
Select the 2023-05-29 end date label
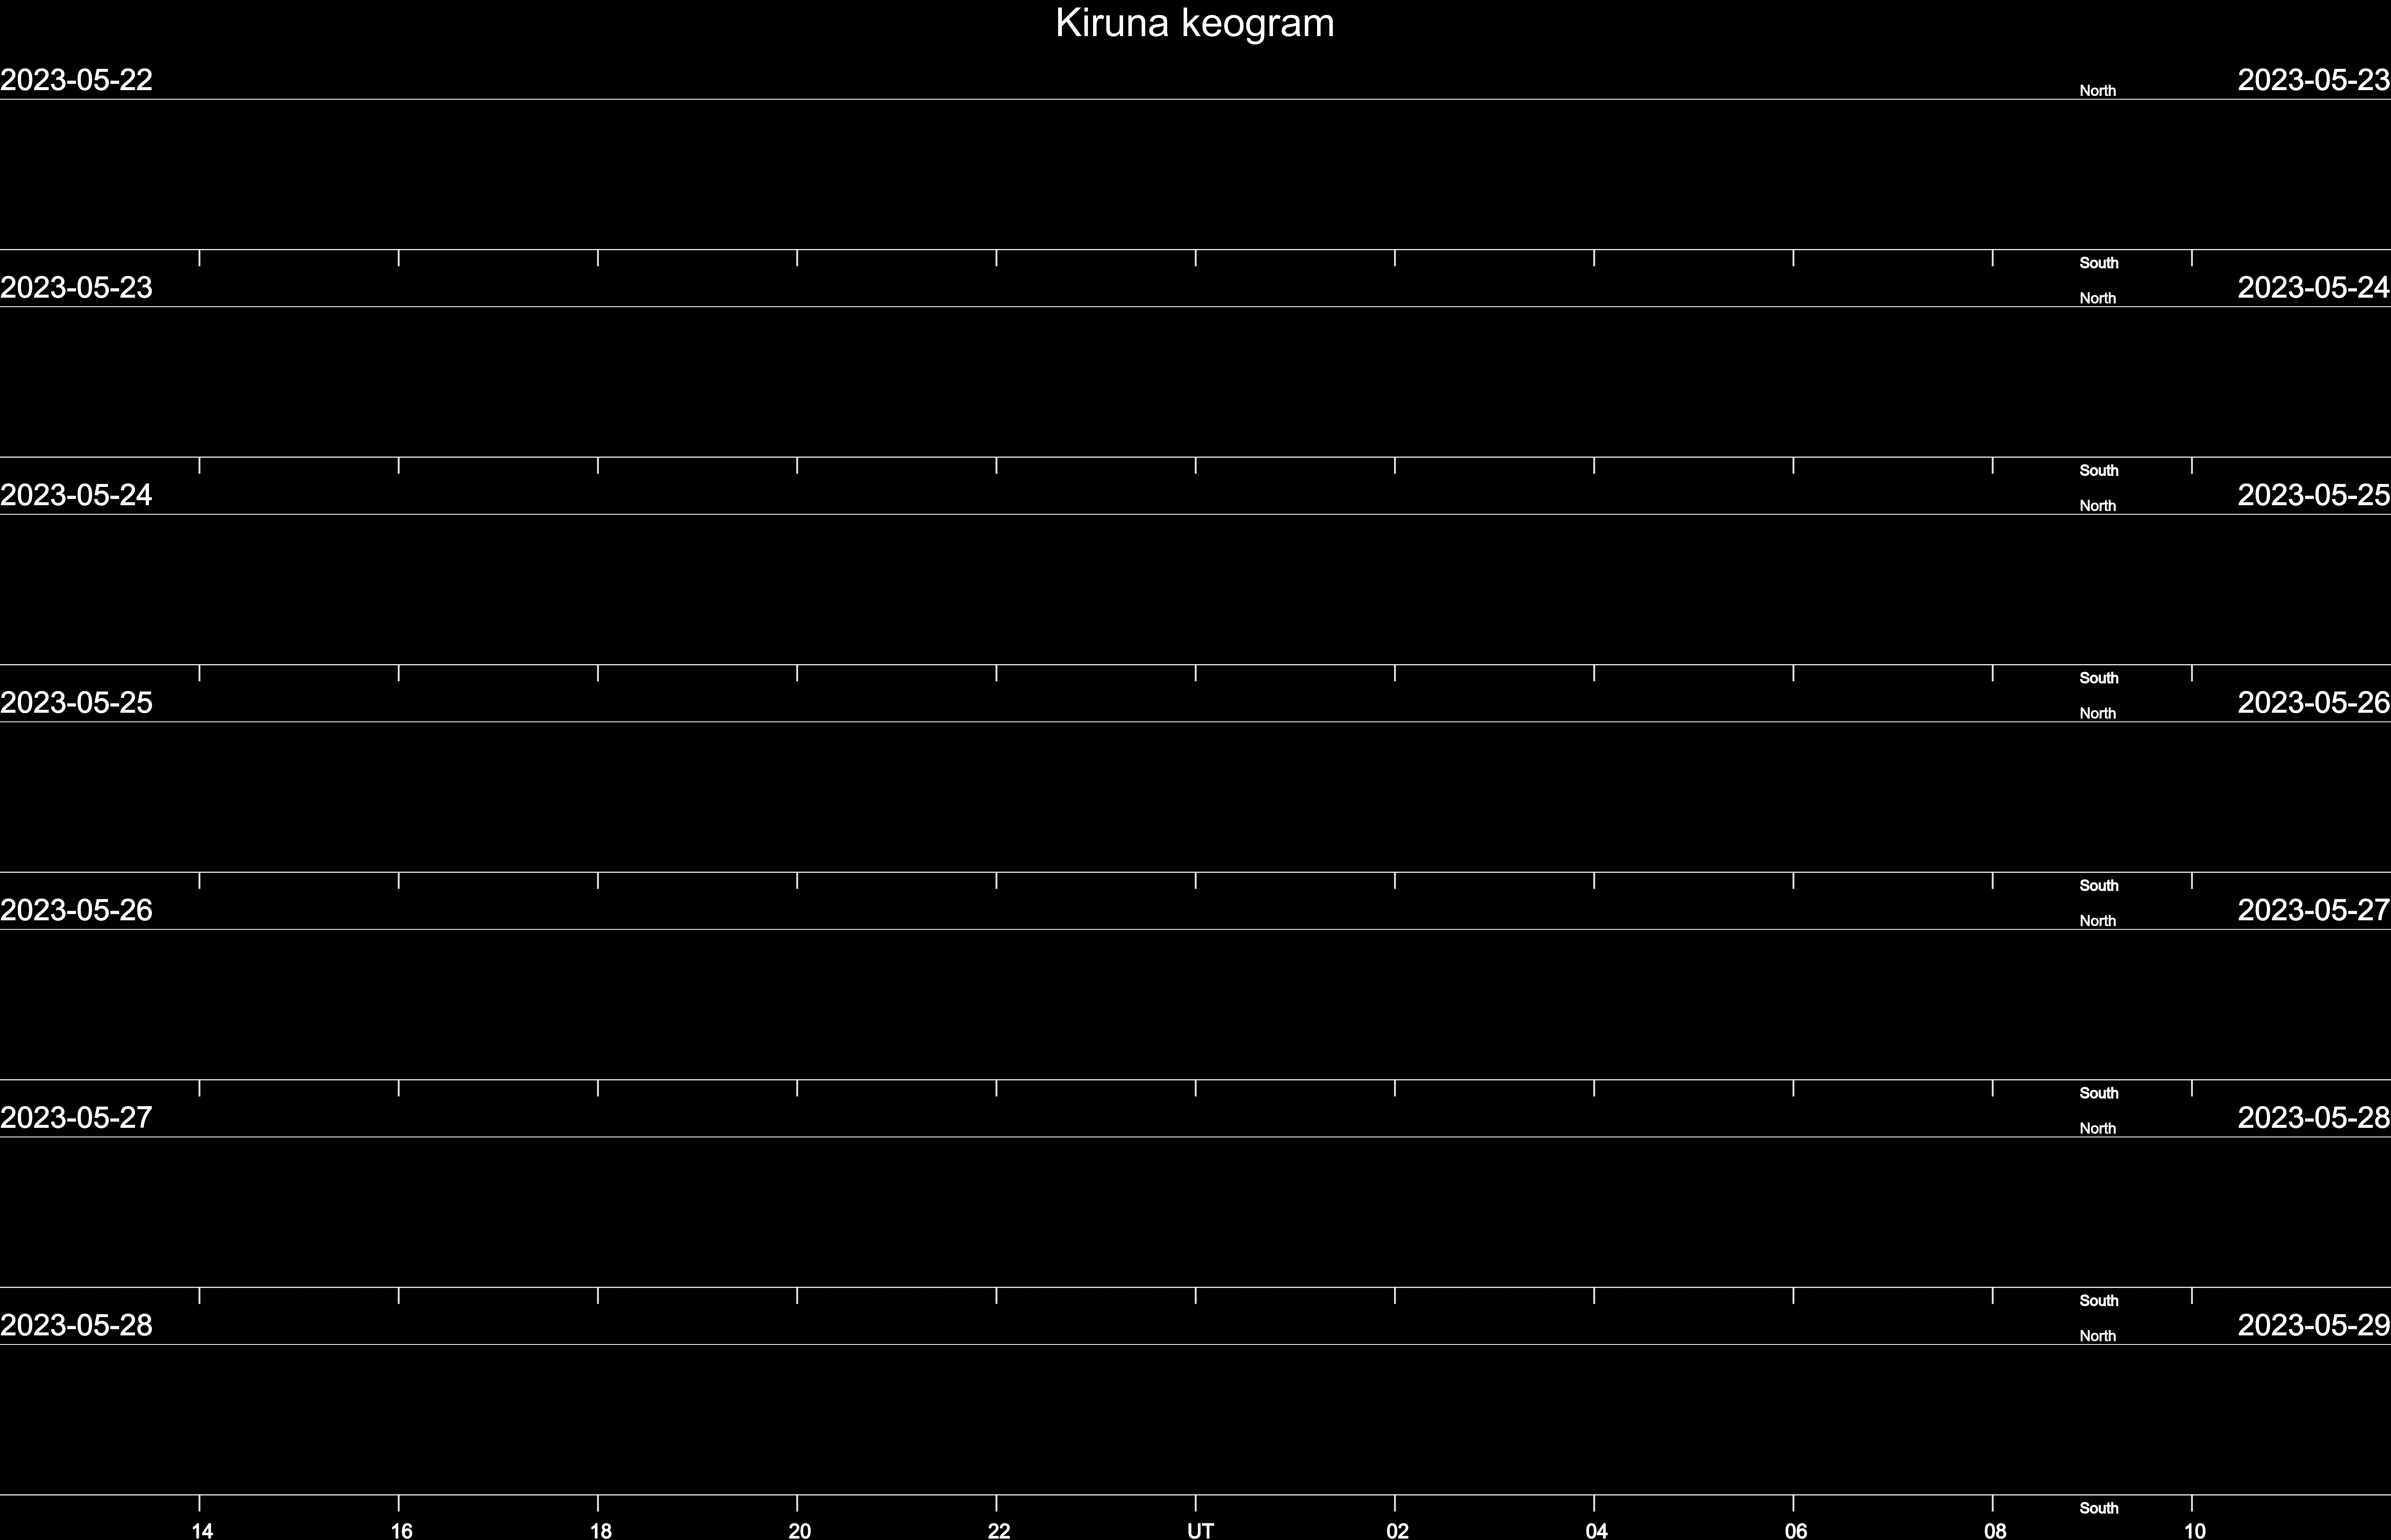click(x=2314, y=1325)
